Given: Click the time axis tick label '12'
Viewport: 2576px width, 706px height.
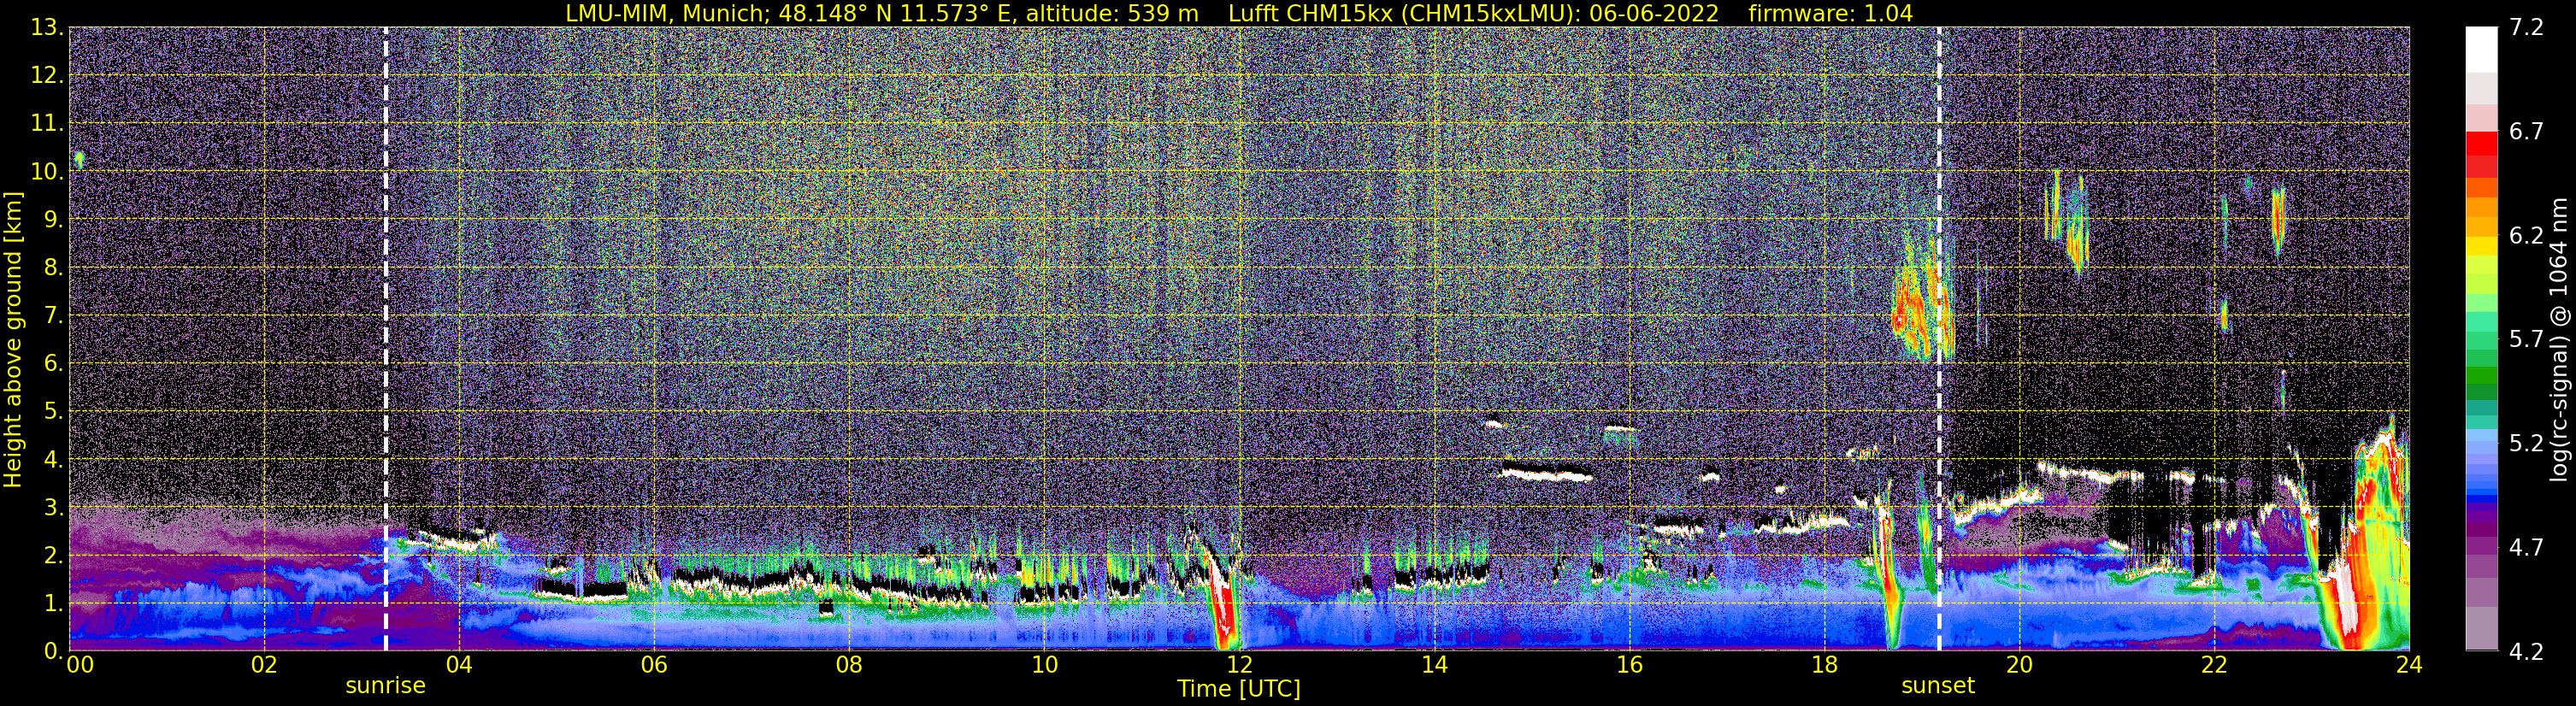Looking at the screenshot, I should coord(1239,665).
